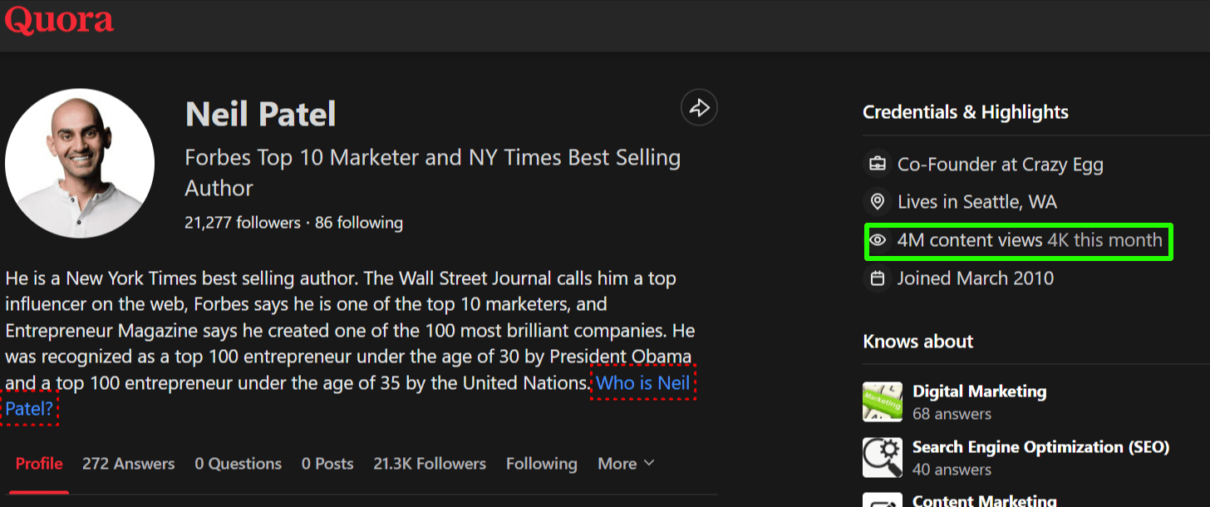Select the 21.3K Followers tab

[430, 463]
